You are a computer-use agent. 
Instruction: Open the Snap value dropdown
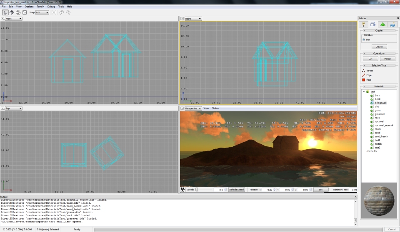[42, 12]
